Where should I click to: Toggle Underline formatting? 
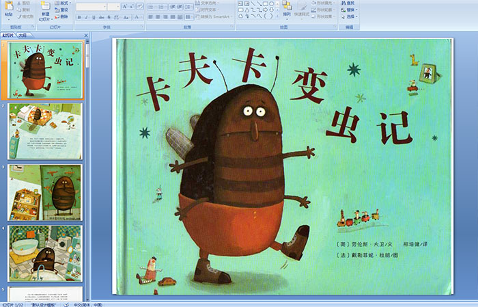coord(94,17)
